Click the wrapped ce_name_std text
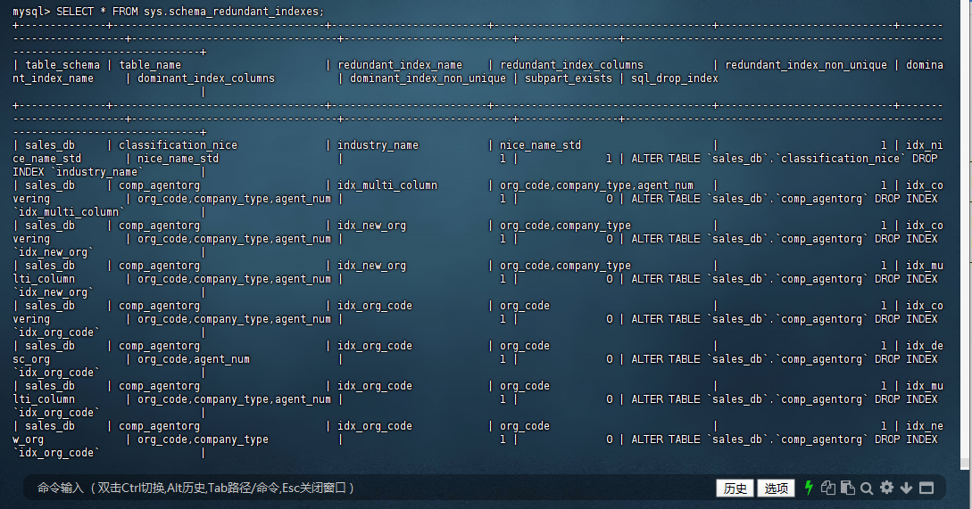 click(x=46, y=160)
